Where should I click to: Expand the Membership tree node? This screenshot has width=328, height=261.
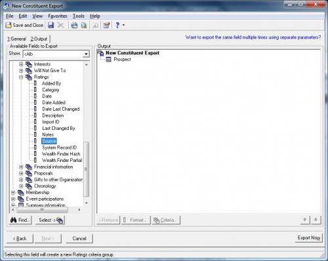point(13,193)
